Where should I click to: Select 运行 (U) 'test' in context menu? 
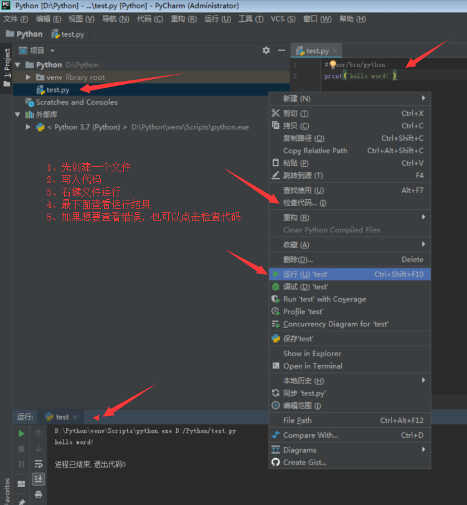pos(350,274)
